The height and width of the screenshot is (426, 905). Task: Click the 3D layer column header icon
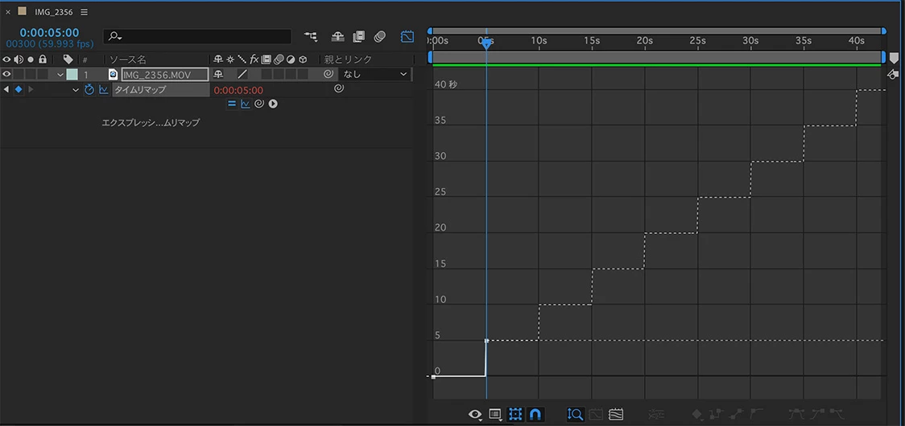pos(303,59)
